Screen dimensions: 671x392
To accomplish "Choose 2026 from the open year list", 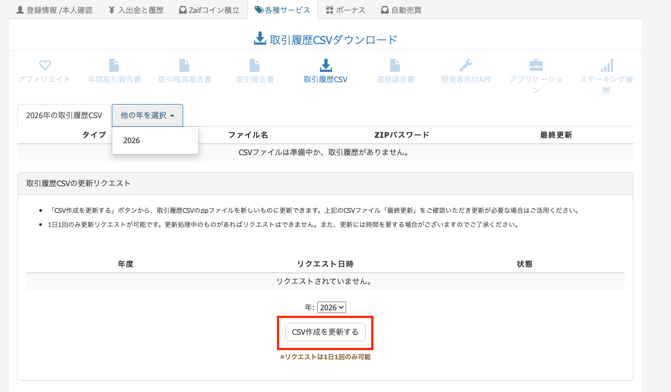I will pyautogui.click(x=132, y=140).
